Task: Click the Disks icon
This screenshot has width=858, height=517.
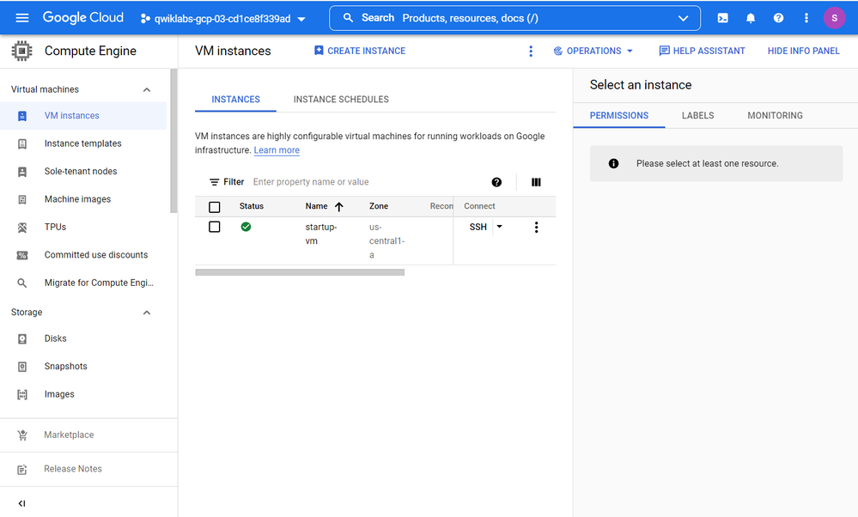Action: (x=21, y=338)
